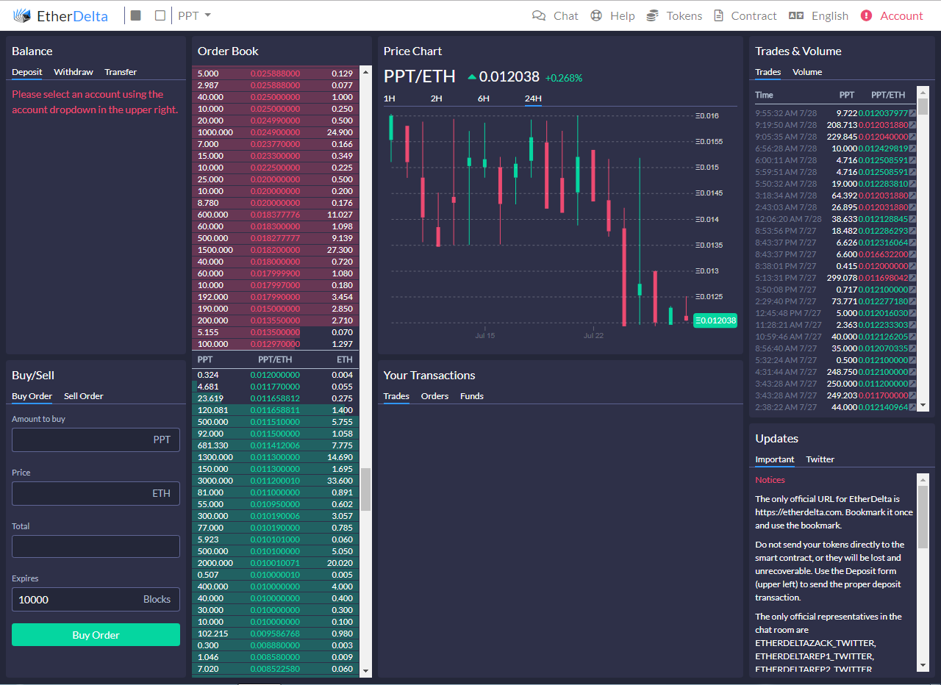The width and height of the screenshot is (941, 685).
Task: Click the language icon beside English
Action: pos(796,15)
